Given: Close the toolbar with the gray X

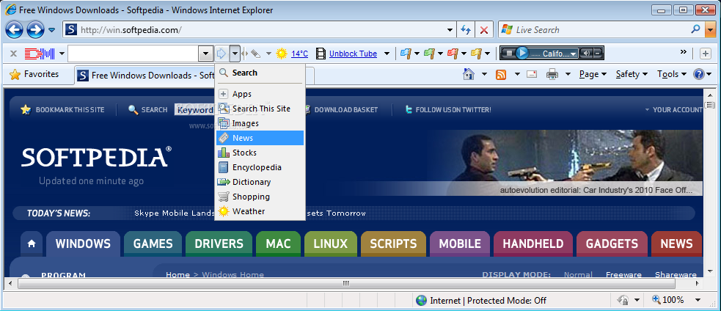Looking at the screenshot, I should point(14,54).
